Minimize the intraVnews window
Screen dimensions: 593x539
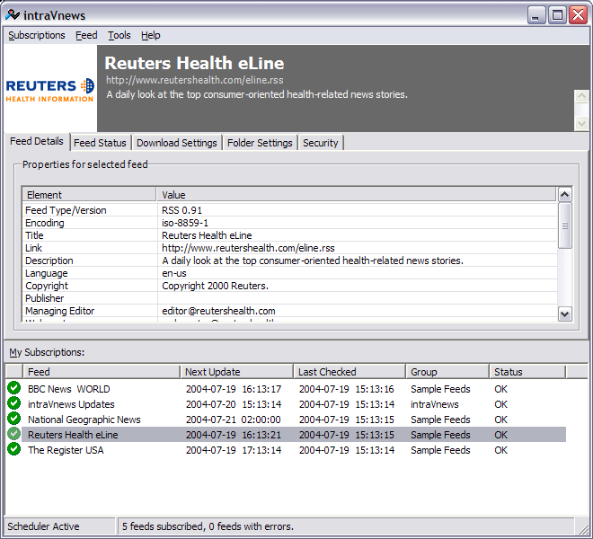click(x=535, y=15)
